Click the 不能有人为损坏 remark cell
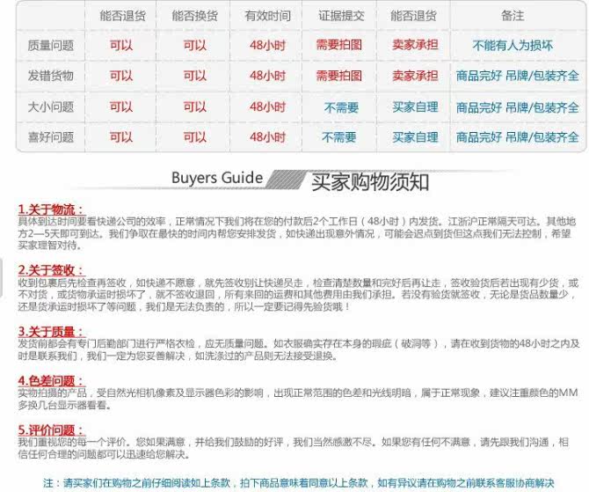589x492 pixels. (x=513, y=46)
